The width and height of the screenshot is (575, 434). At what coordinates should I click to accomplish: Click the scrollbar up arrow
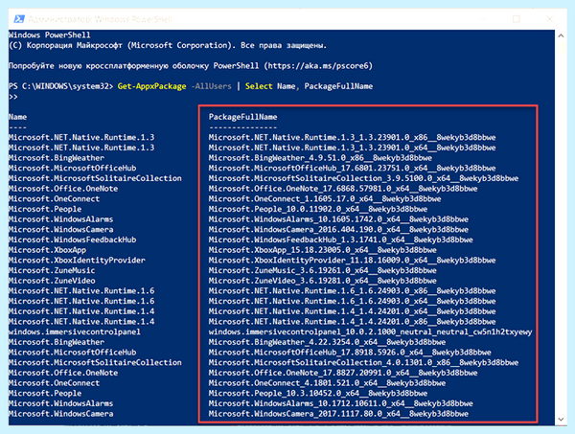tap(561, 35)
